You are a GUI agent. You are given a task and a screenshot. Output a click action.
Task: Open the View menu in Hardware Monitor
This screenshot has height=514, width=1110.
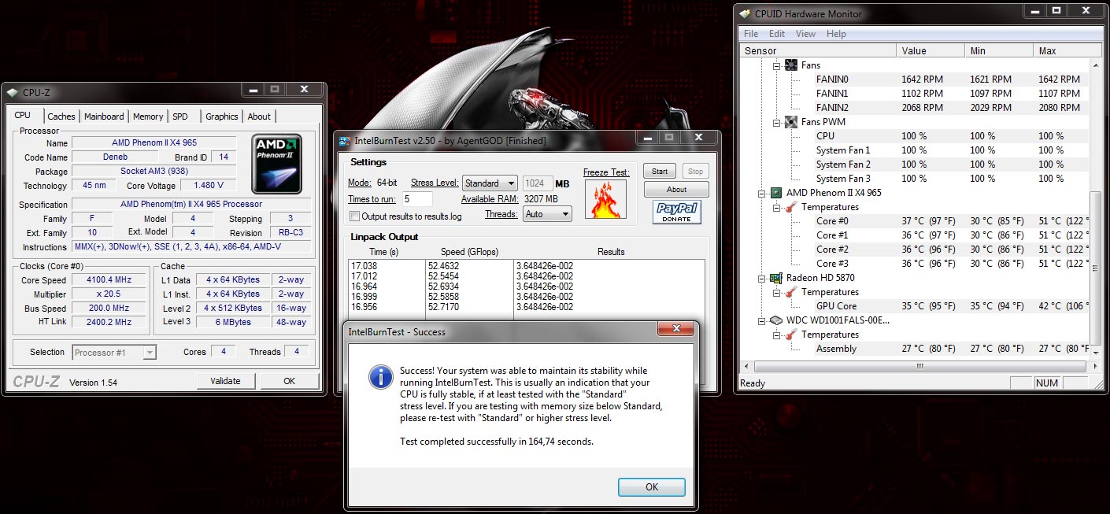coord(805,34)
